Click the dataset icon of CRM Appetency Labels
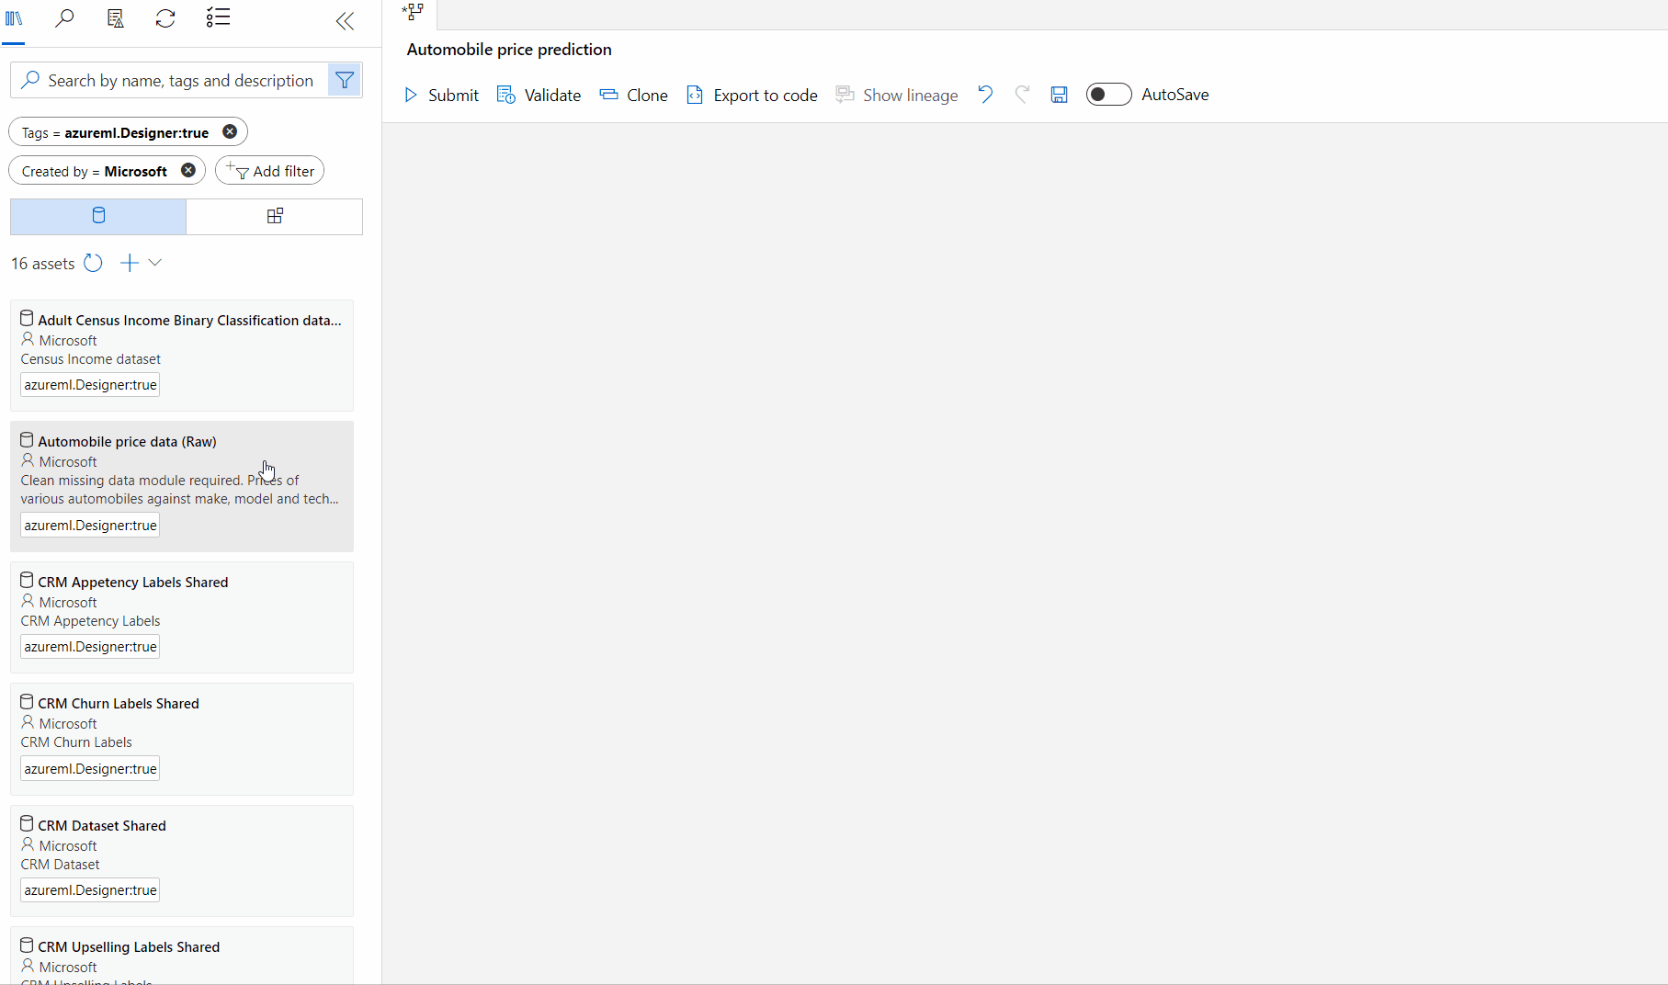Screen dimensions: 1668x985 click(x=27, y=581)
